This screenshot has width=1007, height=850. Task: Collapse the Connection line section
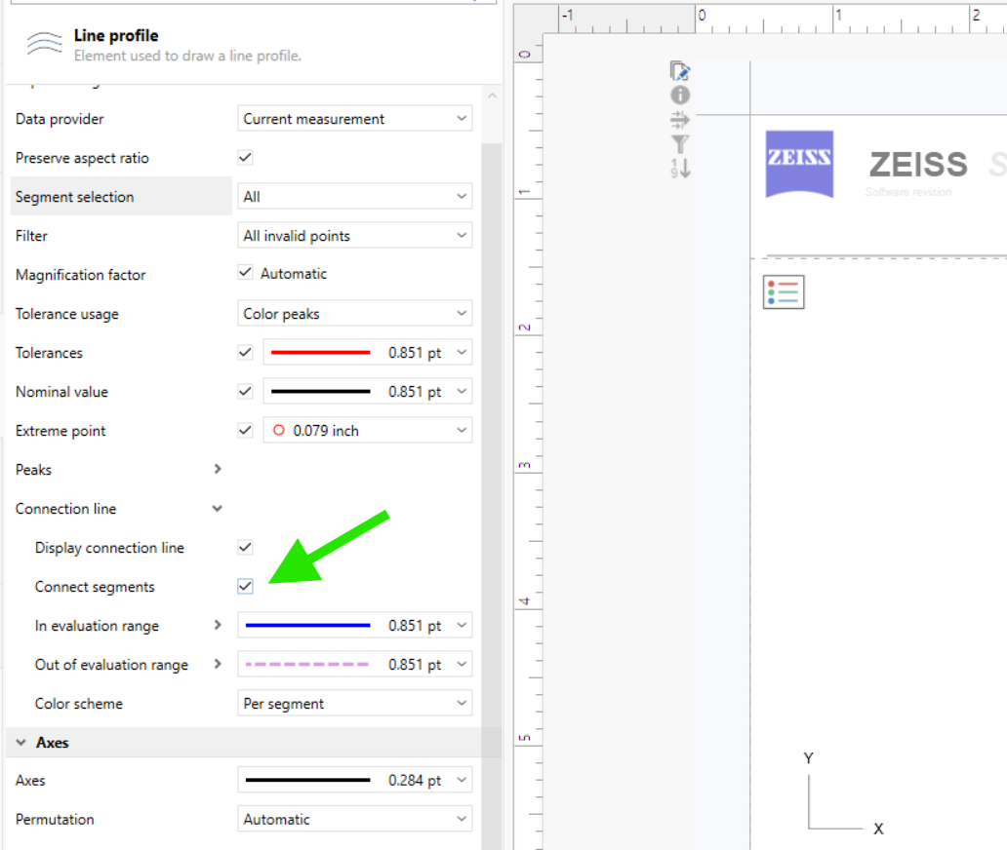click(218, 508)
